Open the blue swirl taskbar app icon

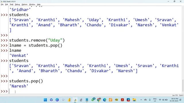pyautogui.click(x=51, y=100)
